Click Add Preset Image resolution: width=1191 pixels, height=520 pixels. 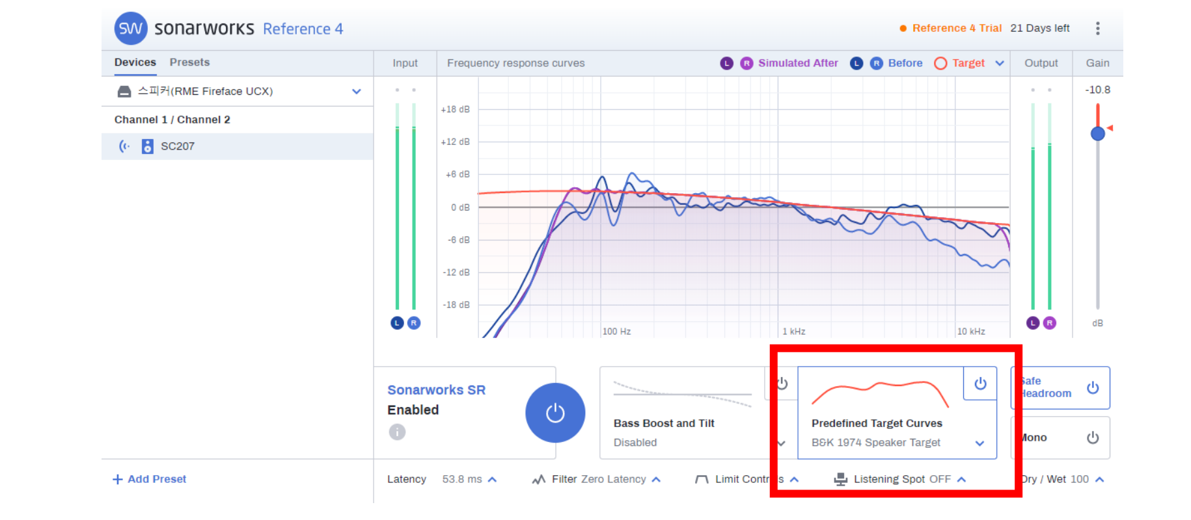click(157, 479)
